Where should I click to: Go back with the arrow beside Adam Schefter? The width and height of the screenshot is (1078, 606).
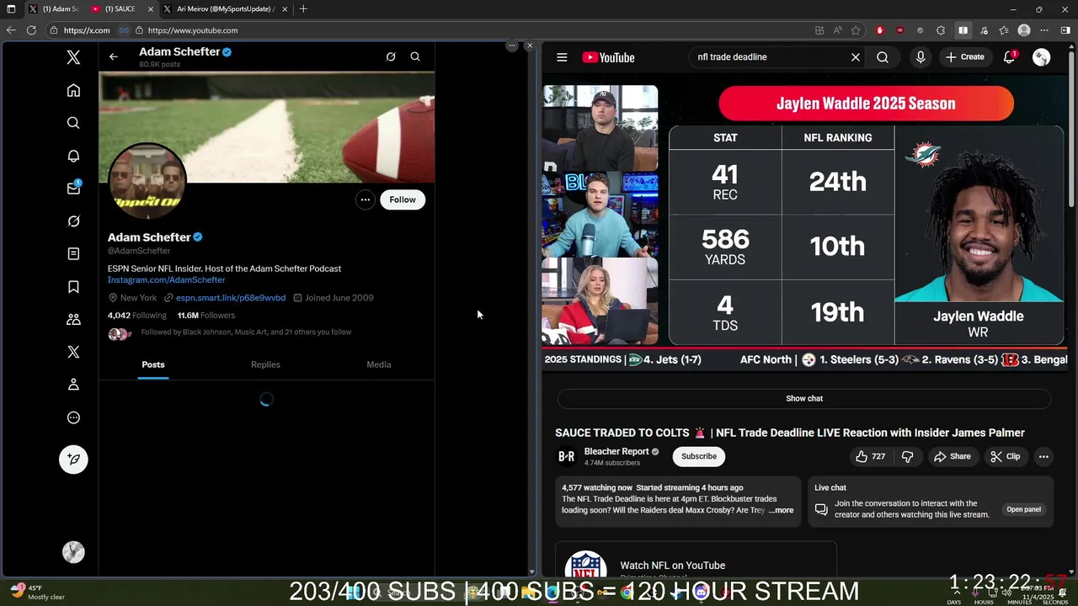coord(114,56)
